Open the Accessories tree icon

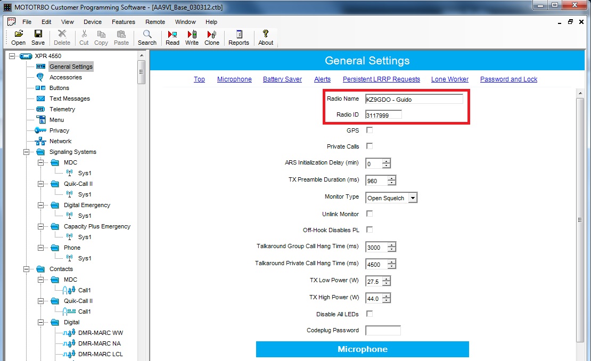pos(40,77)
